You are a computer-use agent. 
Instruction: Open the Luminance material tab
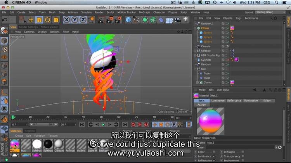coord(218,101)
